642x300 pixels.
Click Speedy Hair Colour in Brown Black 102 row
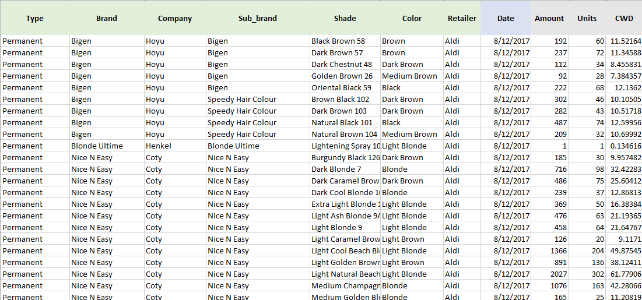click(258, 100)
